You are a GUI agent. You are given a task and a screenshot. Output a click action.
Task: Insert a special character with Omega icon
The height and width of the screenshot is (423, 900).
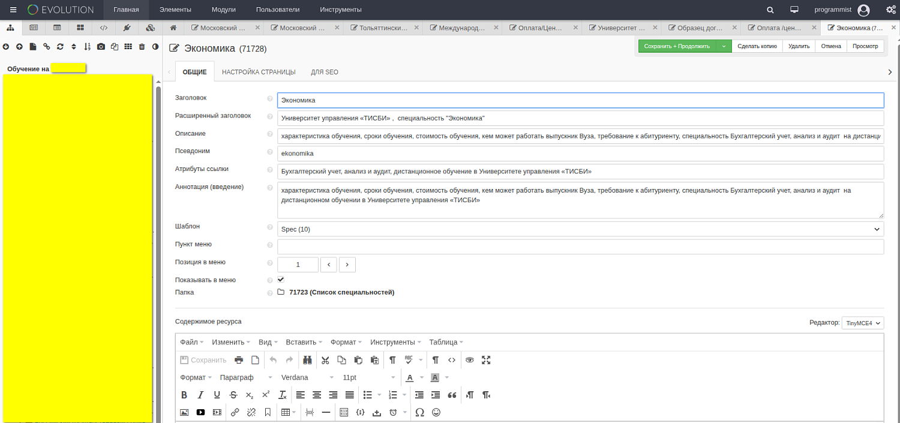coord(419,412)
